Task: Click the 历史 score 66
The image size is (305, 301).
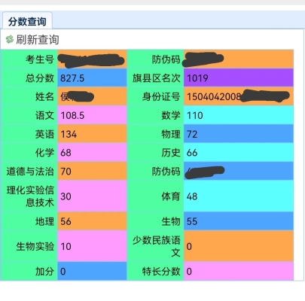Action: tap(192, 153)
